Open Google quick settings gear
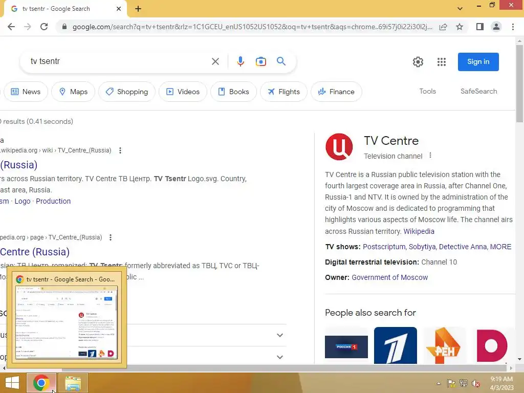 (x=418, y=62)
